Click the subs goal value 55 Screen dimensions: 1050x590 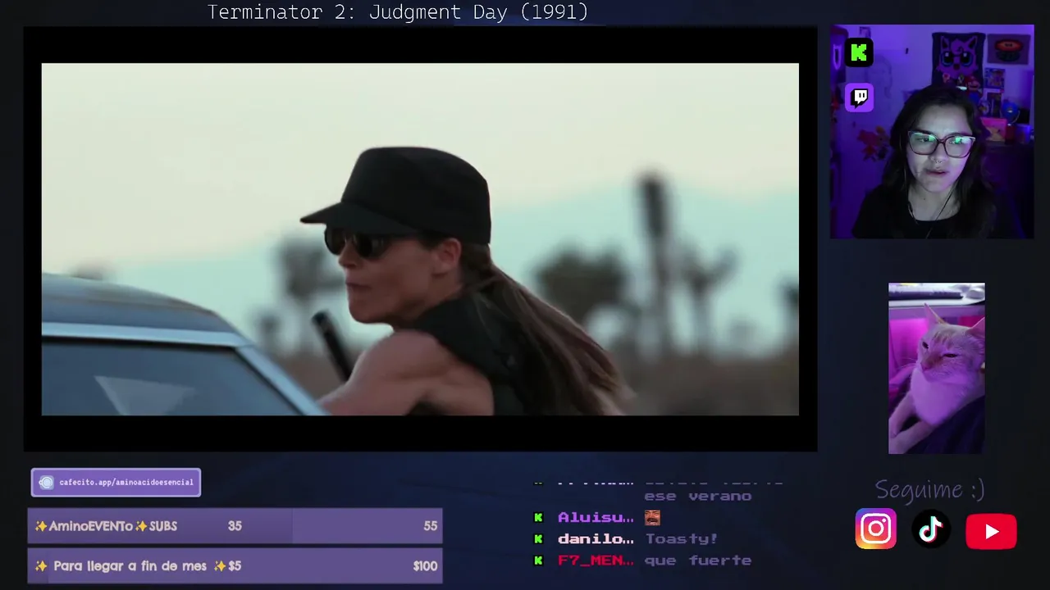(431, 526)
